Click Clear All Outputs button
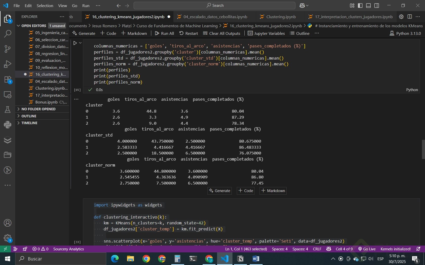The image size is (425, 265). [x=221, y=33]
